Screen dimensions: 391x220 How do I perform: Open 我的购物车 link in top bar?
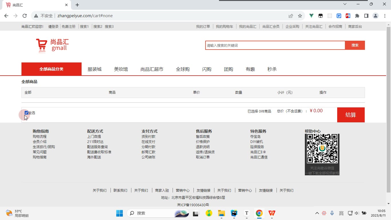224,27
